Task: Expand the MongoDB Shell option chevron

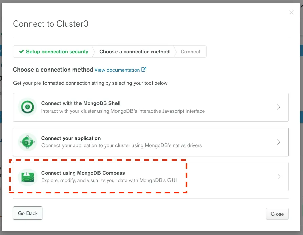Action: click(279, 107)
